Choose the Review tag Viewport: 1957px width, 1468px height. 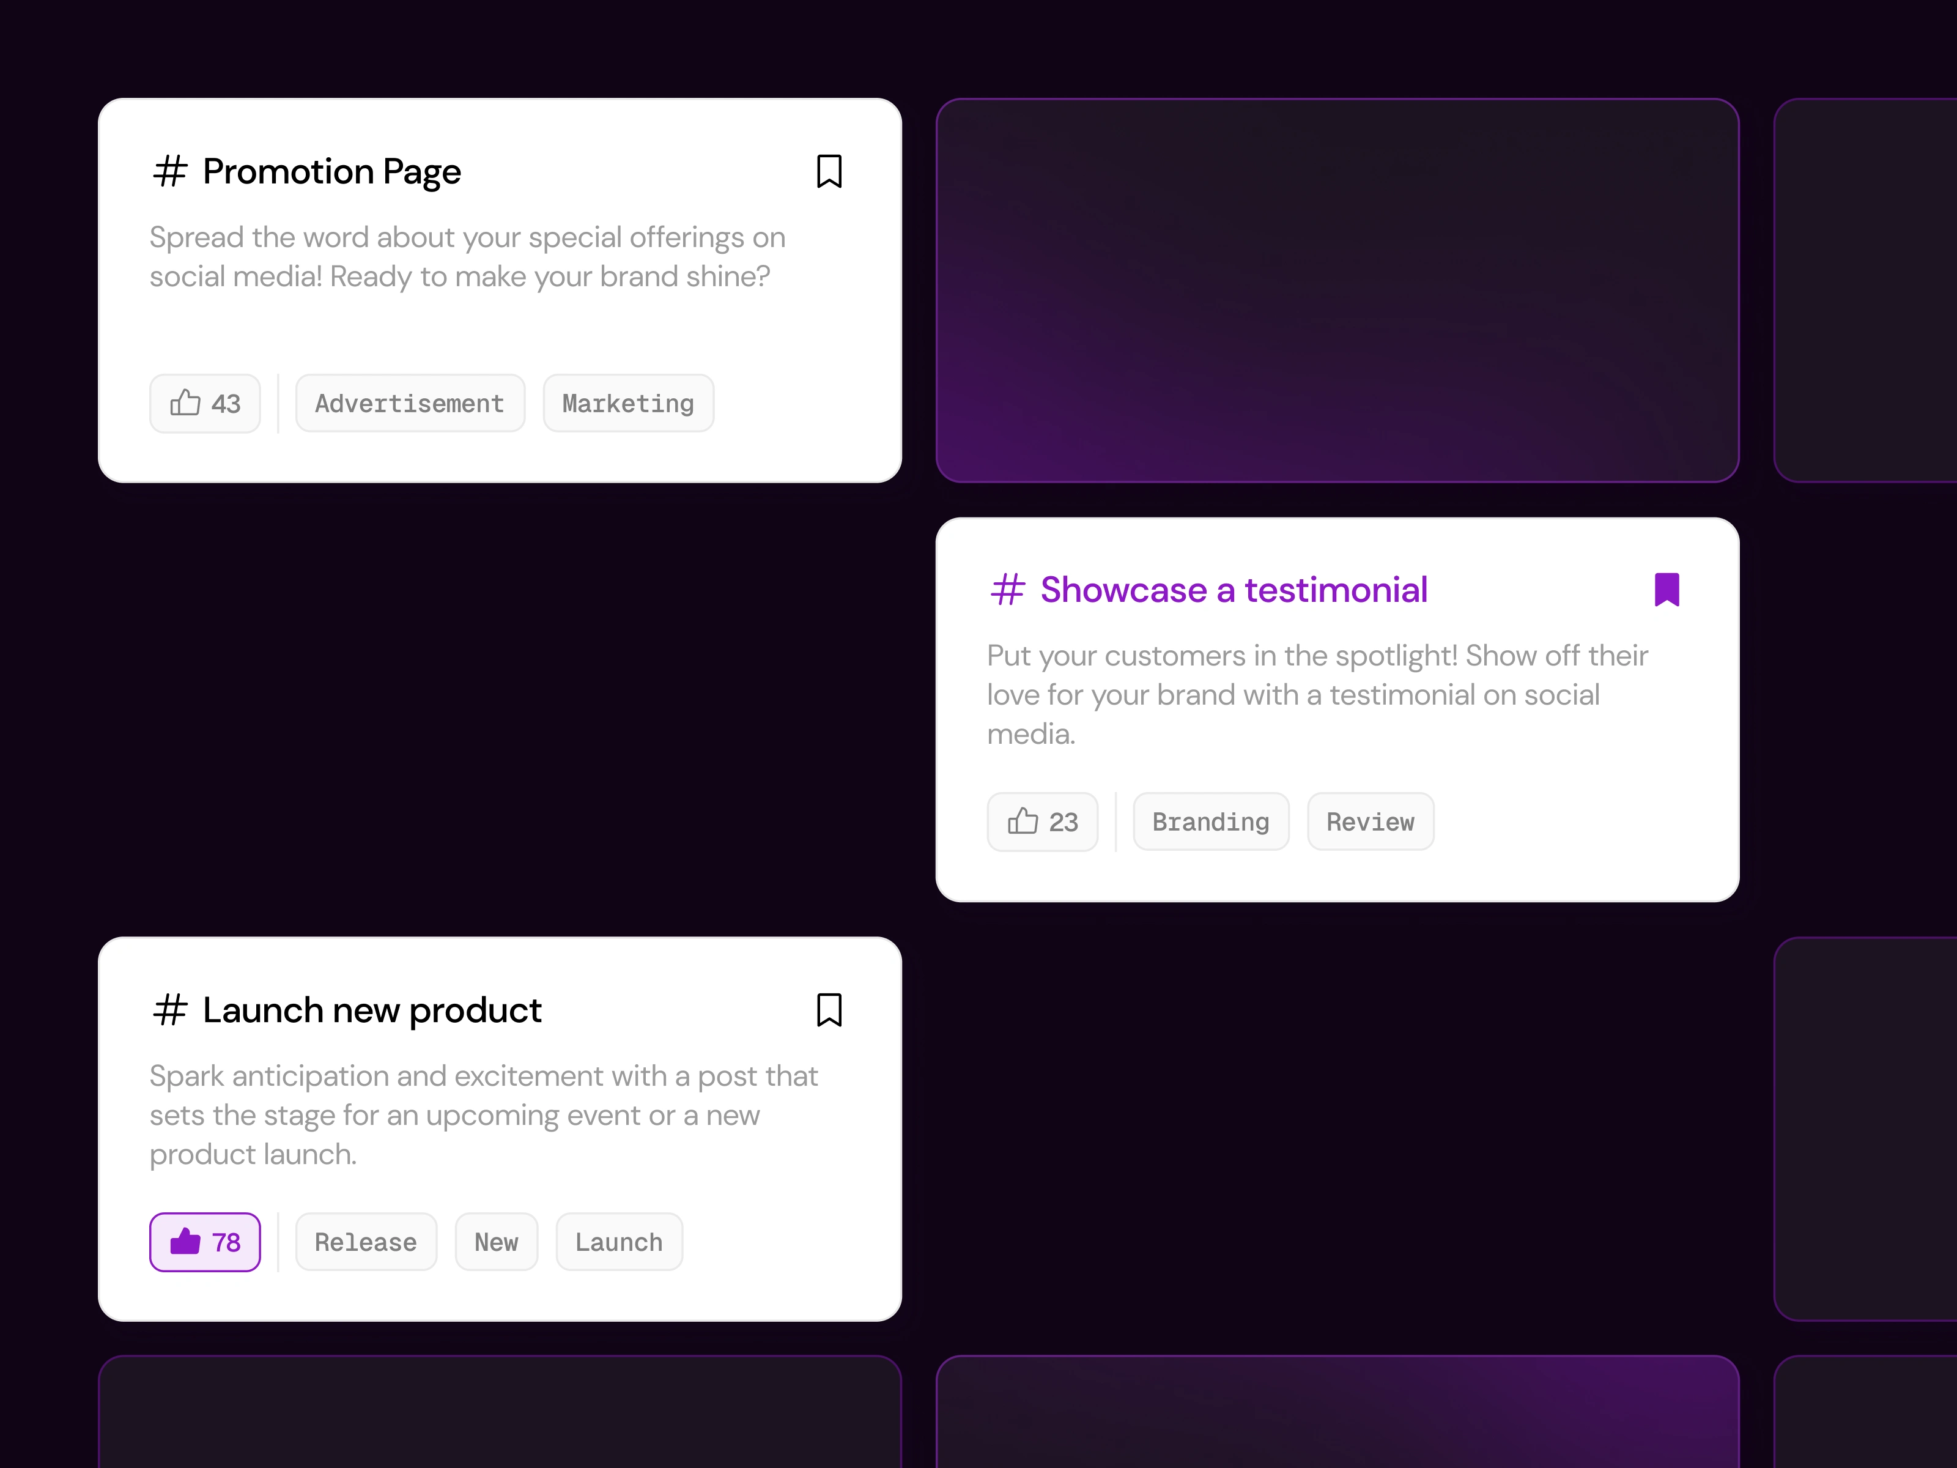click(x=1369, y=822)
